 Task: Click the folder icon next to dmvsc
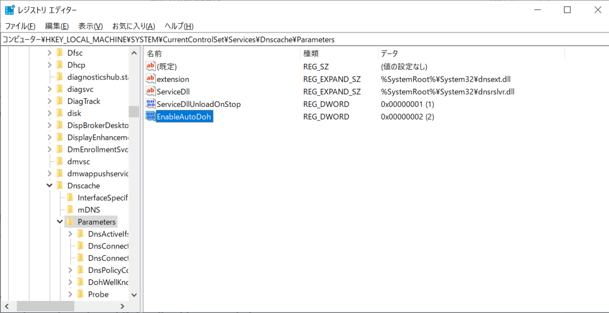coord(59,162)
